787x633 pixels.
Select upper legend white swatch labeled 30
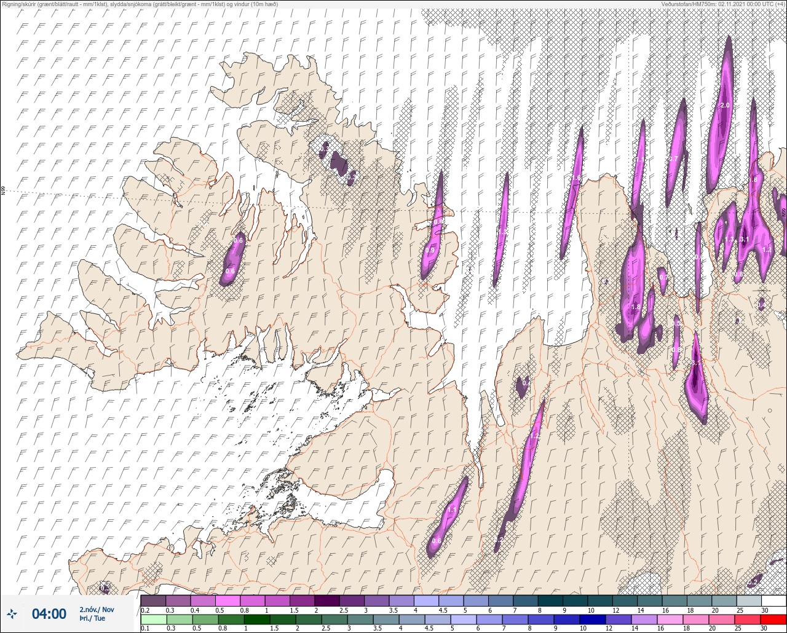773,600
